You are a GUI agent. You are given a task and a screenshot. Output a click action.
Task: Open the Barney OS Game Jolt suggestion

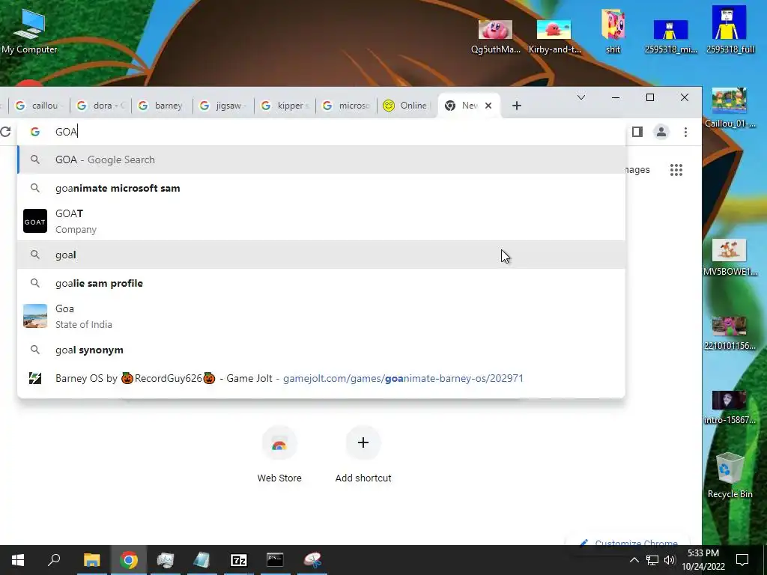tap(321, 378)
